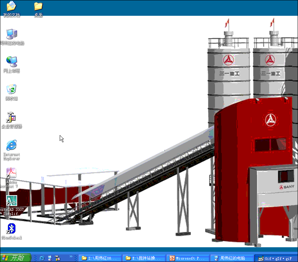Switch to Z:\周伟红08 folder taskbar button
The width and height of the screenshot is (298, 262).
[100, 258]
